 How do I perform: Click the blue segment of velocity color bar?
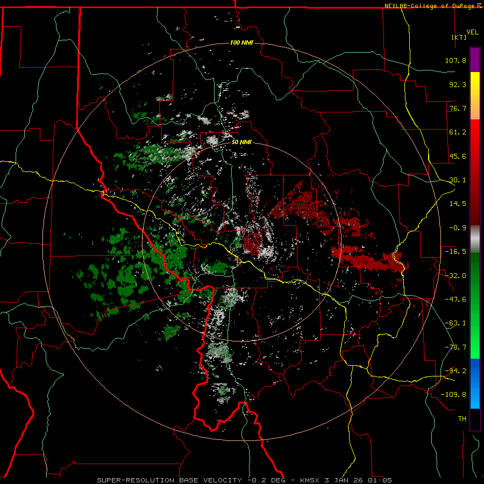[475, 383]
